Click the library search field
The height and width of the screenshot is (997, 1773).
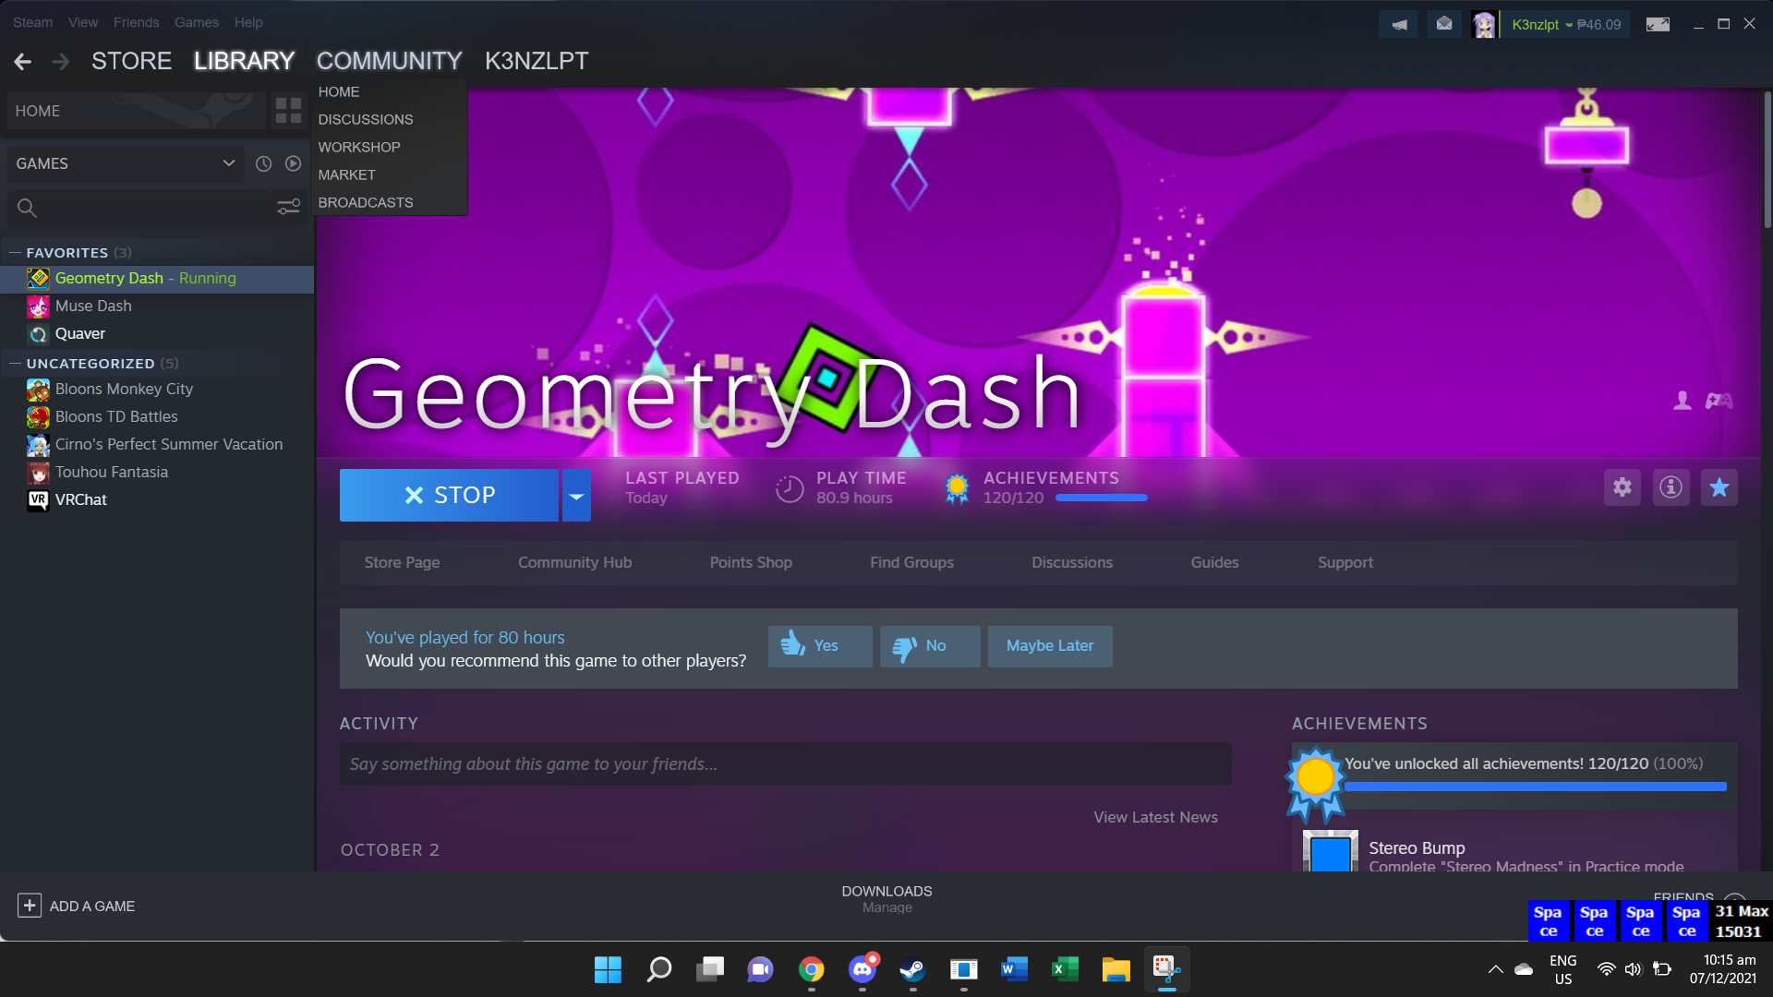156,208
